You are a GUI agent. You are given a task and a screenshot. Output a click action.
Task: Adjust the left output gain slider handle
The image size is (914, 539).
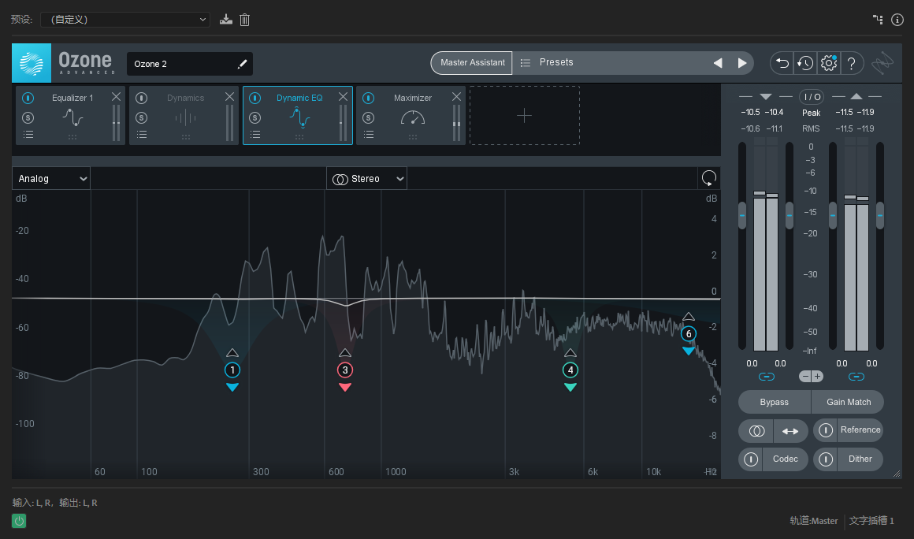833,216
